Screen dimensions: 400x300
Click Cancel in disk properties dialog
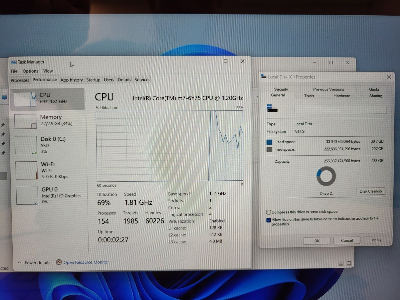tap(347, 240)
